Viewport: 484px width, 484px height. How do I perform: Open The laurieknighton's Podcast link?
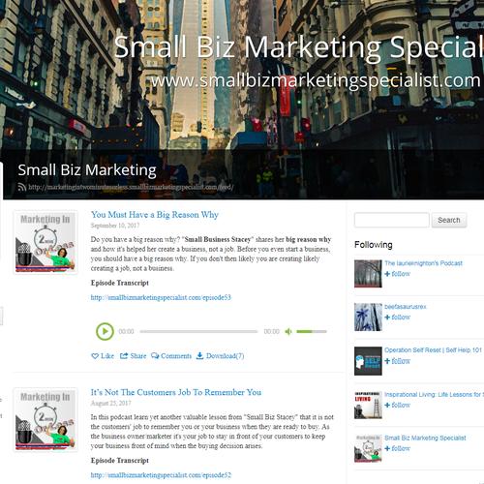[423, 263]
